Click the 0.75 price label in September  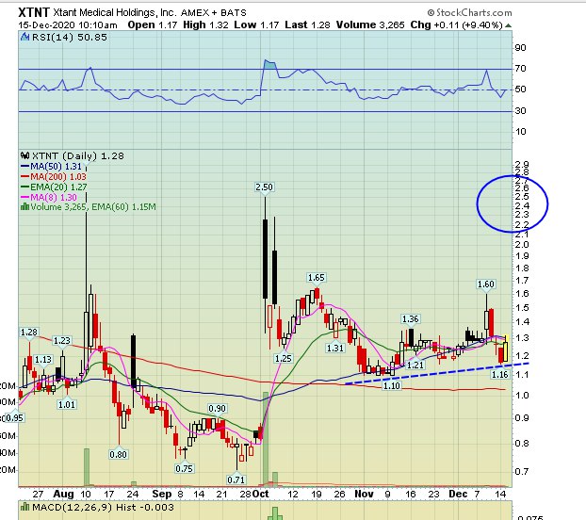click(x=185, y=468)
